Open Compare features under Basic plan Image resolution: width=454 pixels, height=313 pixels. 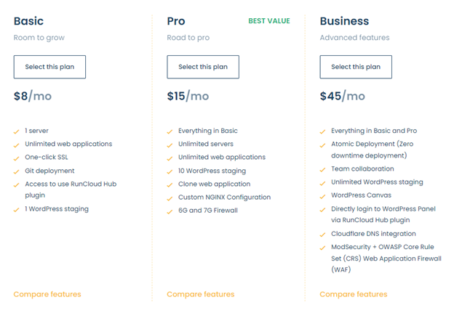coord(47,294)
